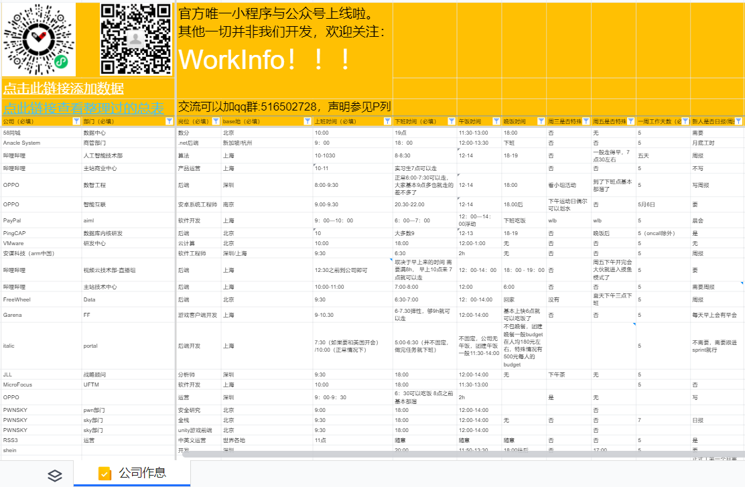Select the pwn部门 department cell
Image resolution: width=745 pixels, height=487 pixels.
pos(128,410)
